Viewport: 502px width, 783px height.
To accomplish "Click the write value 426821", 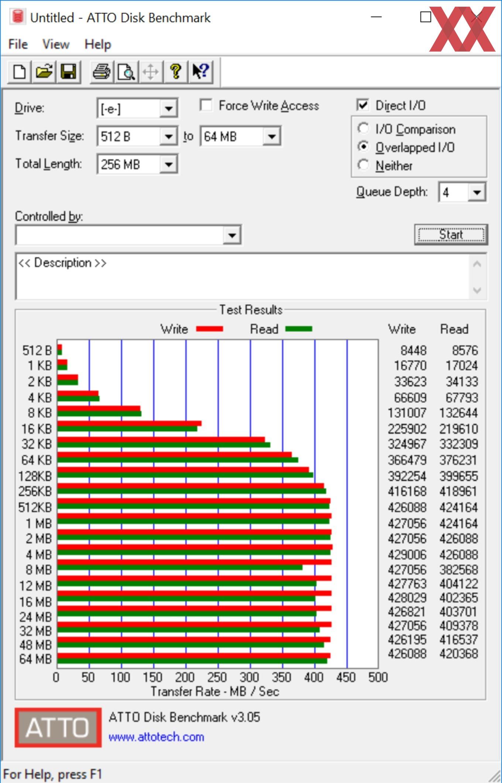I will click(407, 612).
